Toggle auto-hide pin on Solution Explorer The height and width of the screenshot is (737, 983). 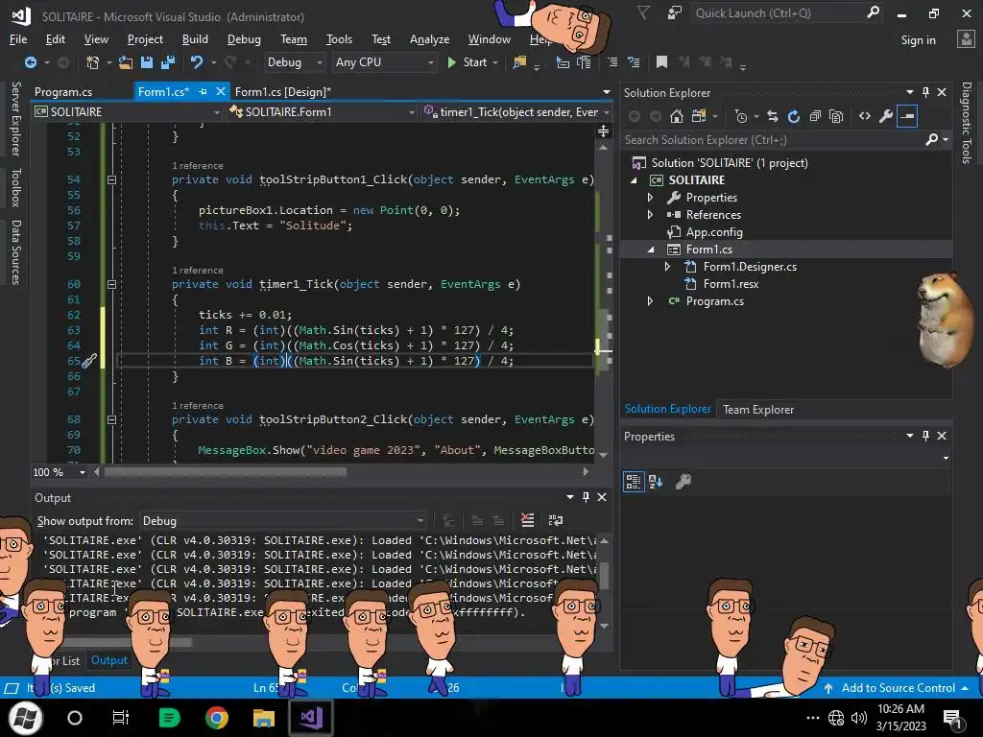(926, 92)
